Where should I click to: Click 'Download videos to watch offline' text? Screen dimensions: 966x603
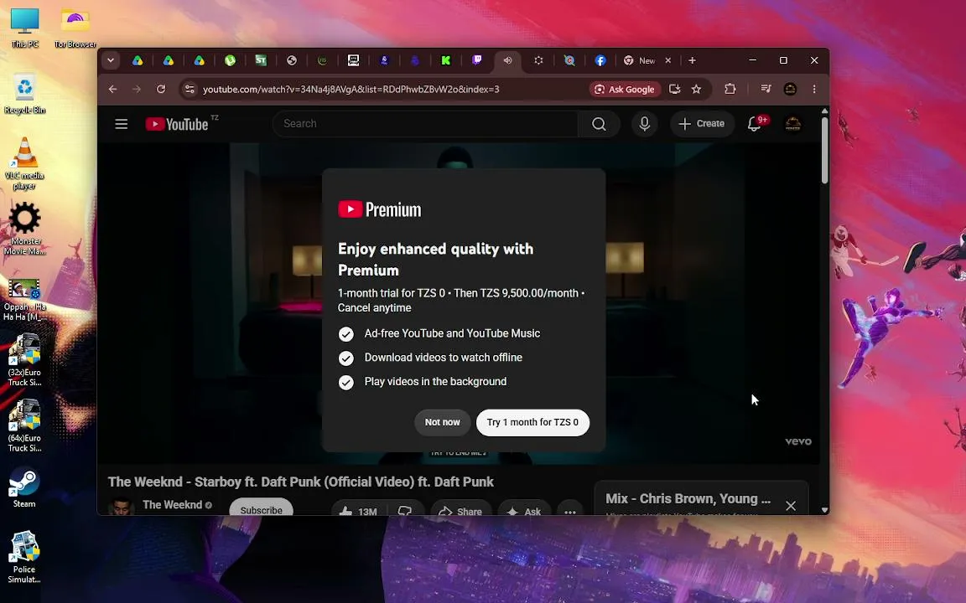click(444, 358)
